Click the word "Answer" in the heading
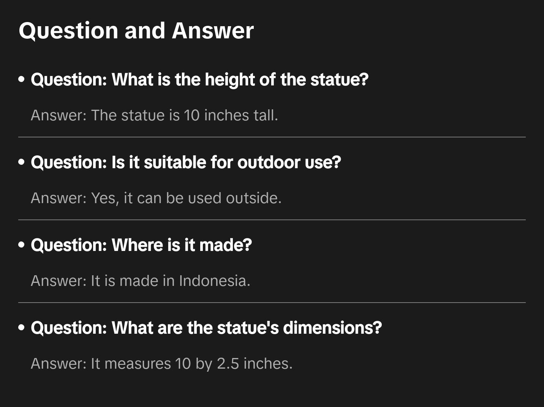The width and height of the screenshot is (544, 407). tap(213, 30)
